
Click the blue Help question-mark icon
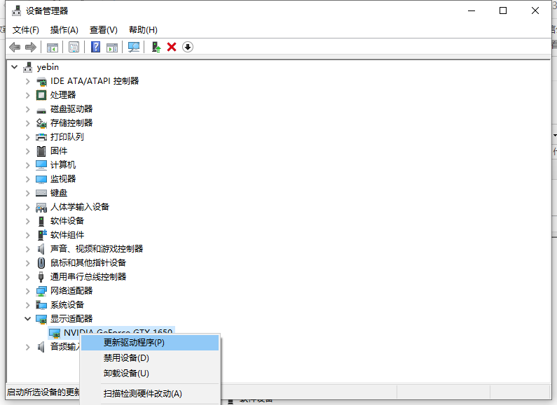(x=95, y=47)
